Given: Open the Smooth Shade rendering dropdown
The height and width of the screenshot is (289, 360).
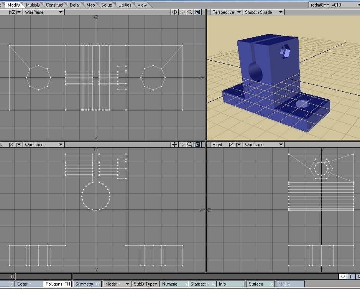Looking at the screenshot, I should coord(263,12).
